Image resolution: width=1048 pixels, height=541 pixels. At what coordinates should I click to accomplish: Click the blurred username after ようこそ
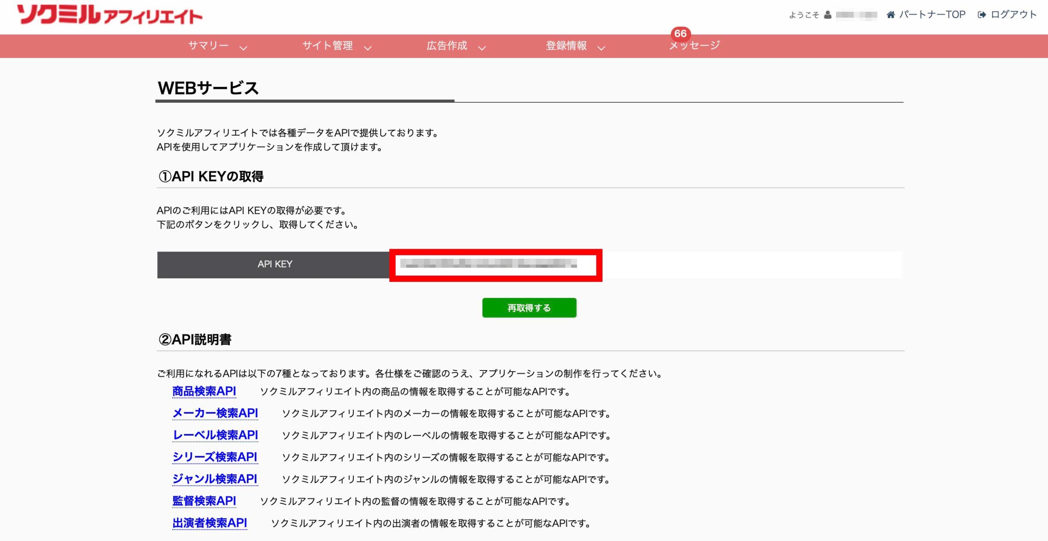tap(856, 15)
